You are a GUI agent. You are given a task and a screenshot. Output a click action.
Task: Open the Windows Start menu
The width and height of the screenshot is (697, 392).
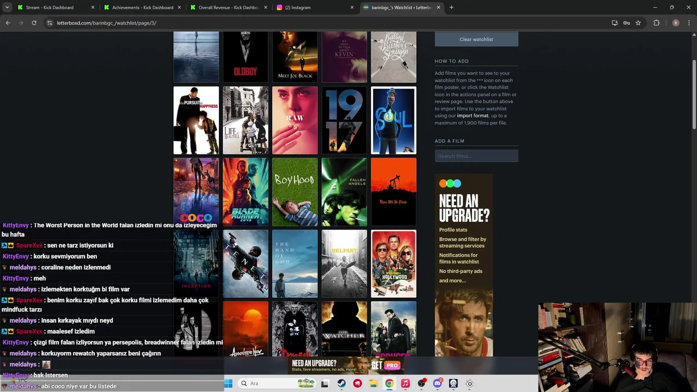tap(228, 383)
